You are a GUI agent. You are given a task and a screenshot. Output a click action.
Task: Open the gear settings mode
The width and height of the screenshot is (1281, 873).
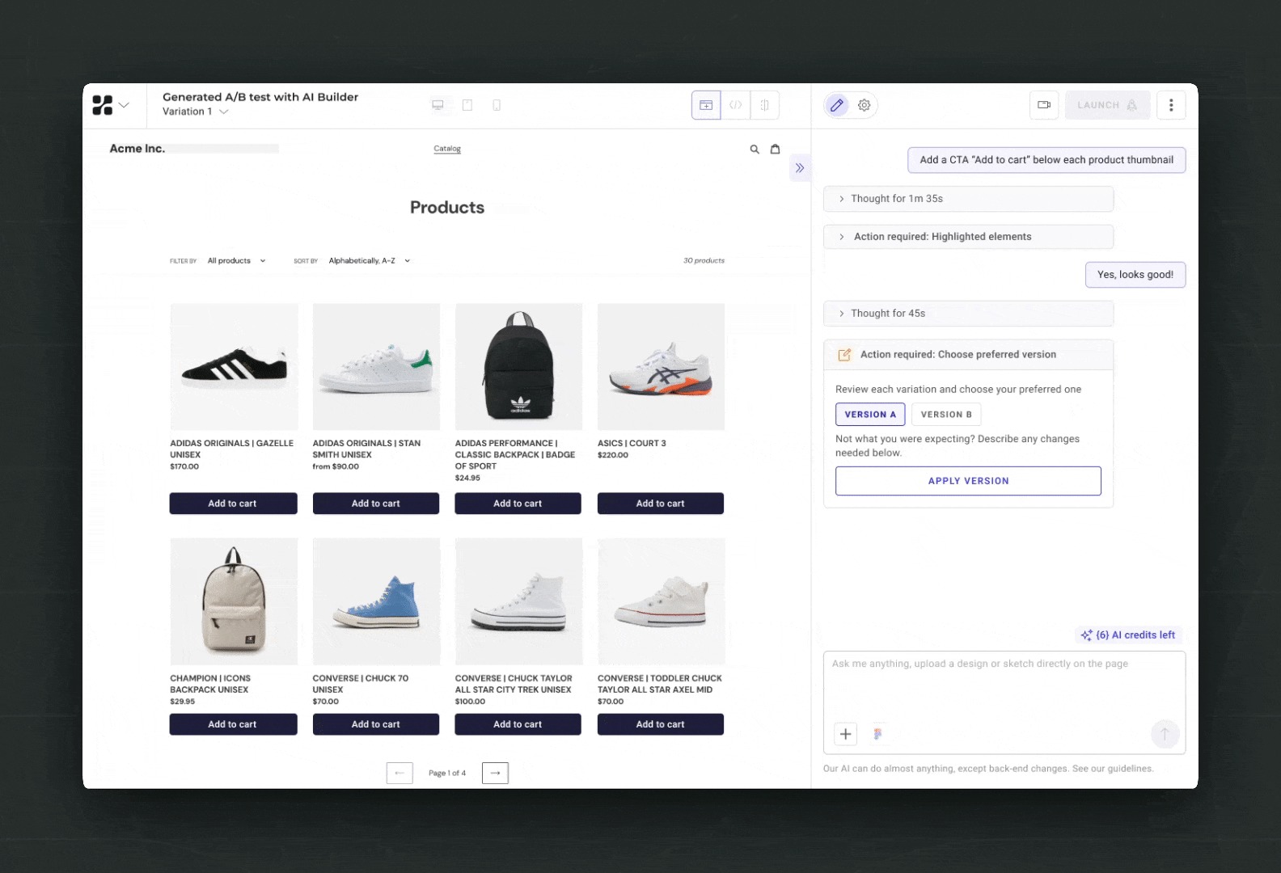[864, 105]
